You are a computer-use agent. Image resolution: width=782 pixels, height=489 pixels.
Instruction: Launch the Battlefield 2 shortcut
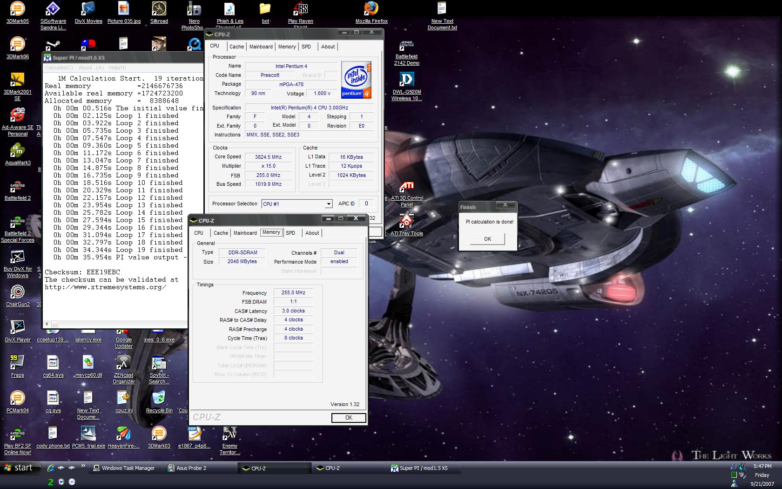(x=17, y=190)
